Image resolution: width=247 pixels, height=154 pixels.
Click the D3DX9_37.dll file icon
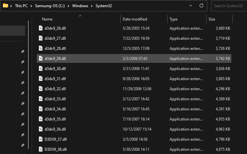pyautogui.click(x=41, y=139)
